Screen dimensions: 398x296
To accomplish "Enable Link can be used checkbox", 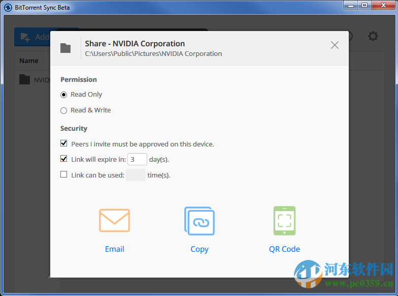I will [64, 174].
